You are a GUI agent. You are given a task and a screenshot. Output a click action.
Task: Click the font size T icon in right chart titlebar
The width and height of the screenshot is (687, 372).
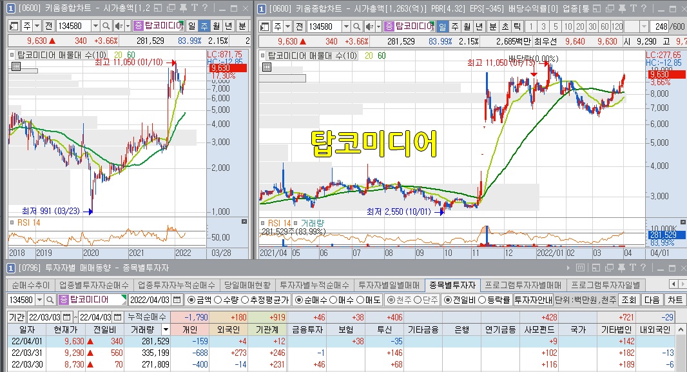coord(633,8)
